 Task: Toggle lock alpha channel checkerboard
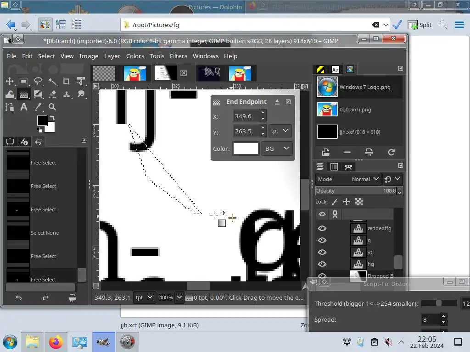tap(359, 202)
